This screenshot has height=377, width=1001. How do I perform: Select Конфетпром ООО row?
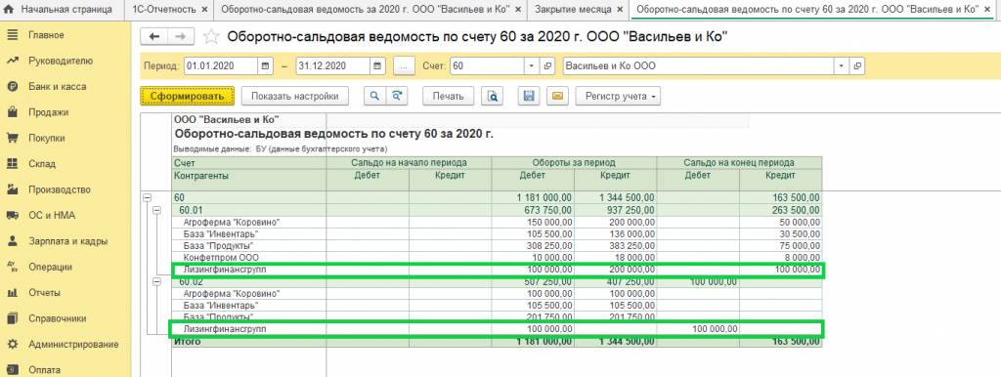tap(497, 257)
